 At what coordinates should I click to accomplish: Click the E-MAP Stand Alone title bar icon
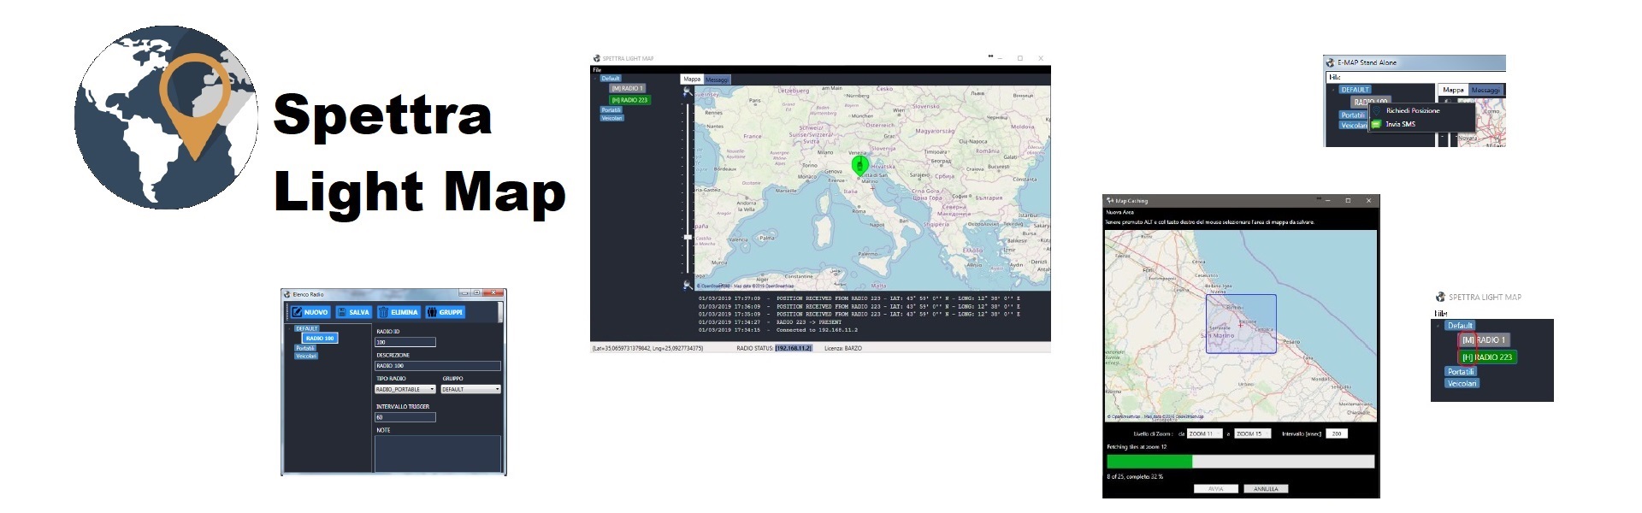1330,63
